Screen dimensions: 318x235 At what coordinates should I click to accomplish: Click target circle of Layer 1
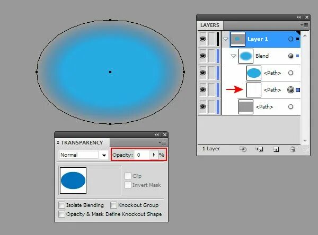[x=290, y=39]
